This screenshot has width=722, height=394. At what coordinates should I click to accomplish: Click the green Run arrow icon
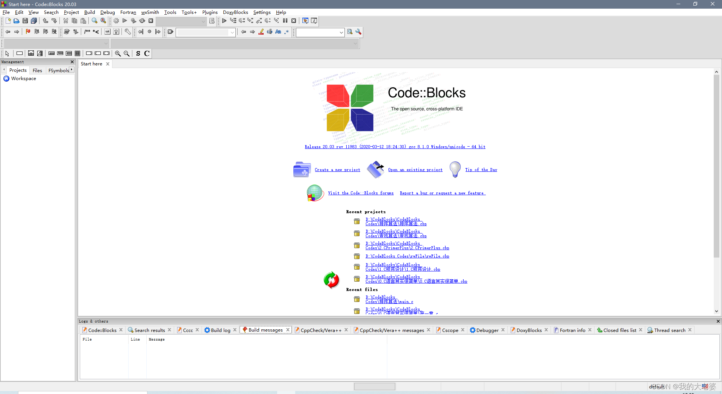(125, 21)
